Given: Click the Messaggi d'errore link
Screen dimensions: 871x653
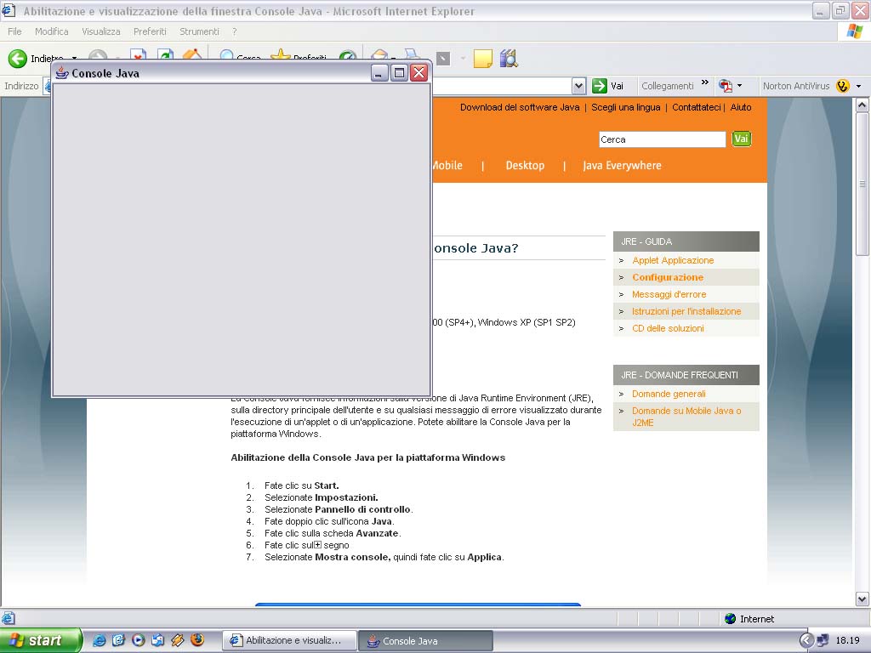Looking at the screenshot, I should (669, 294).
